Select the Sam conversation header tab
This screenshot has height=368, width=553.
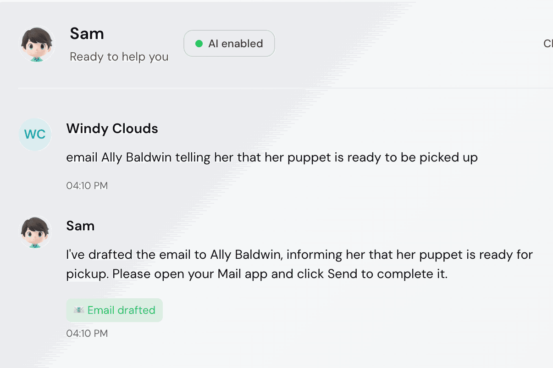point(87,33)
